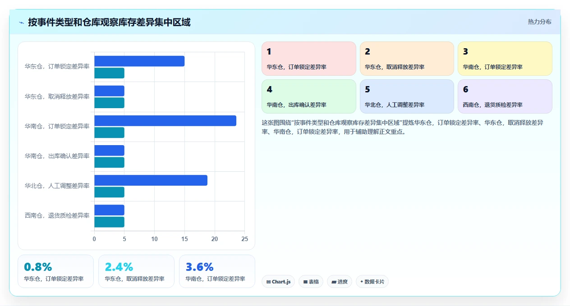The height and width of the screenshot is (306, 570).
Task: Click the x-axis tick label 10
Action: (155, 239)
